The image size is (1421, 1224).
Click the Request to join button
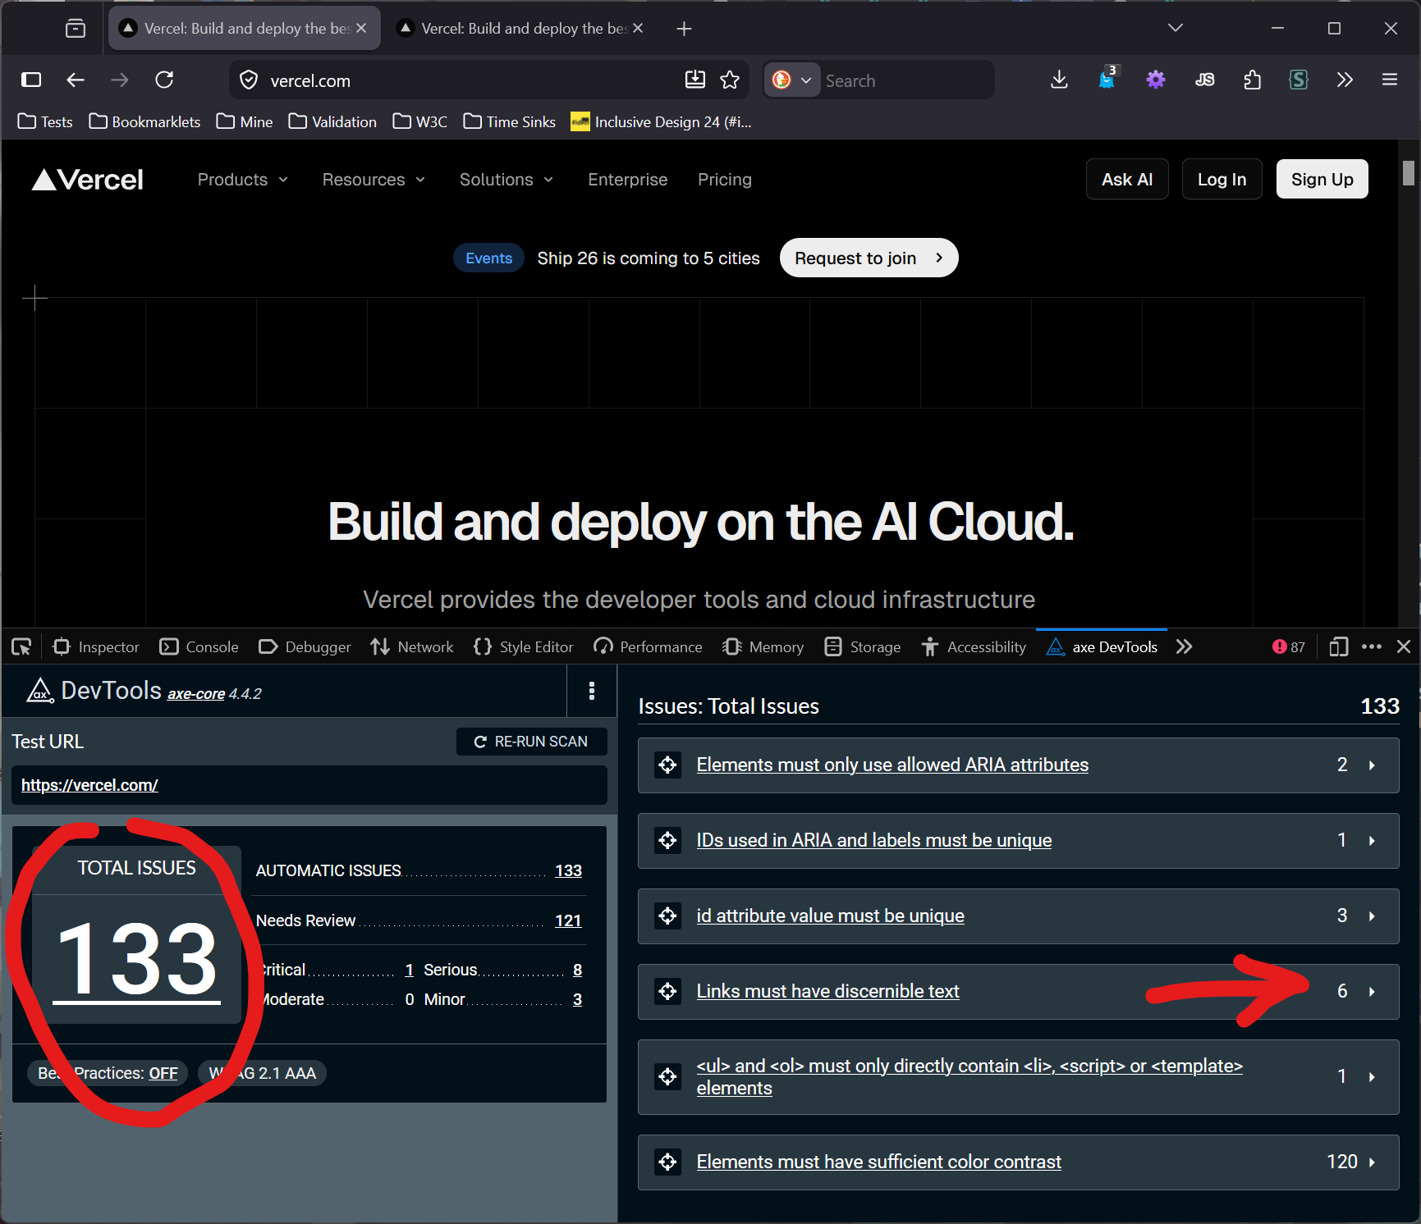tap(869, 258)
